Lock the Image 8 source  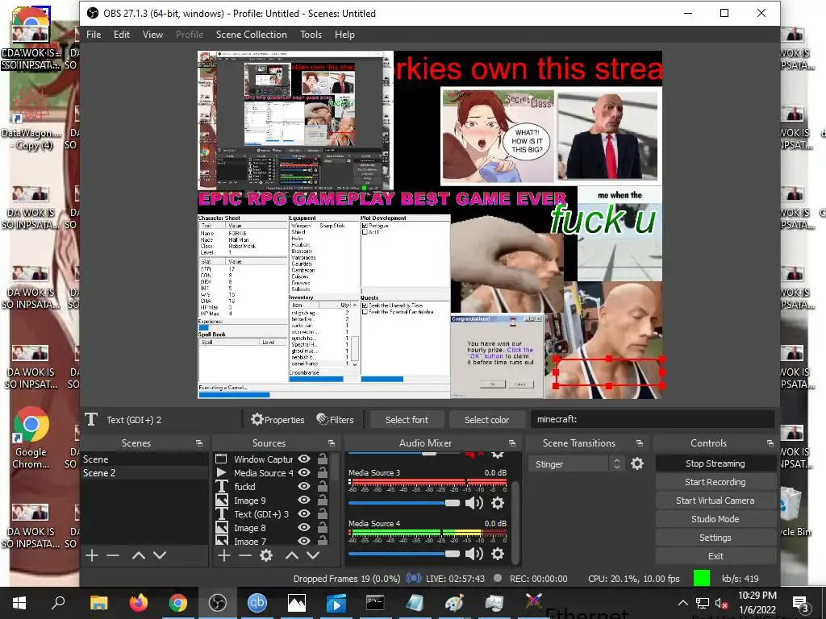point(323,527)
